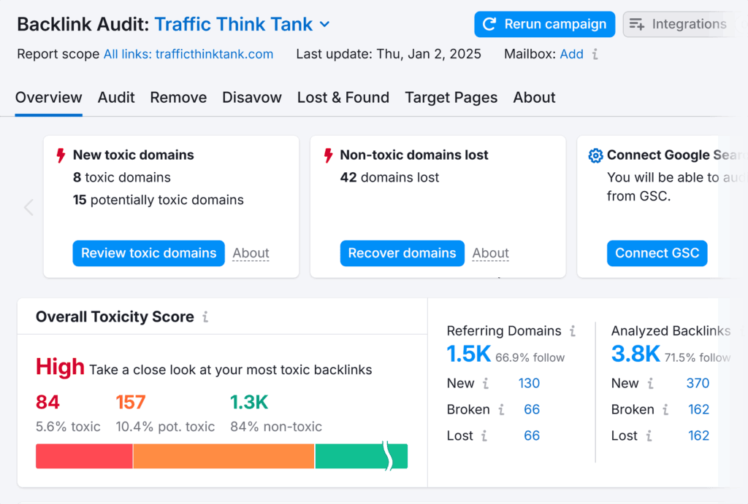Click the red toxic segment of toxicity bar

[x=84, y=456]
